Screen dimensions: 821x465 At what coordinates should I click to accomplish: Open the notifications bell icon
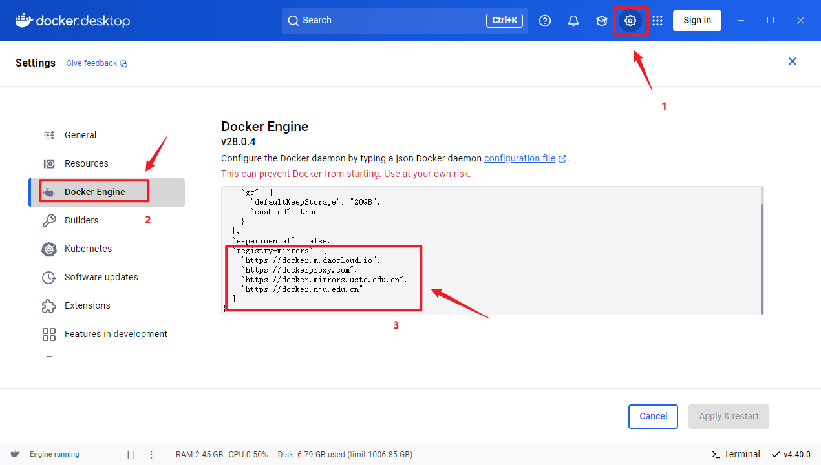tap(573, 21)
